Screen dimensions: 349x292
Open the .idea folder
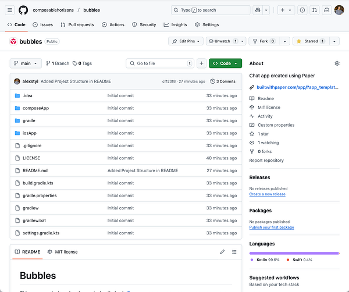coord(27,96)
